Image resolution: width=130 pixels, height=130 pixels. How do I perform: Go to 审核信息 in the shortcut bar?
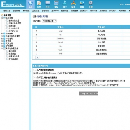click(x=26, y=11)
